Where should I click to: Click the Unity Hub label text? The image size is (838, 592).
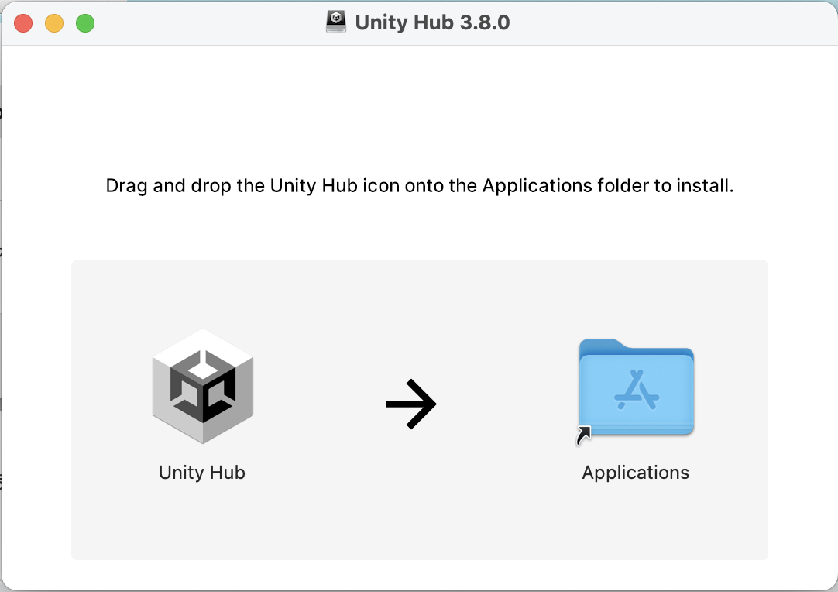tap(201, 472)
